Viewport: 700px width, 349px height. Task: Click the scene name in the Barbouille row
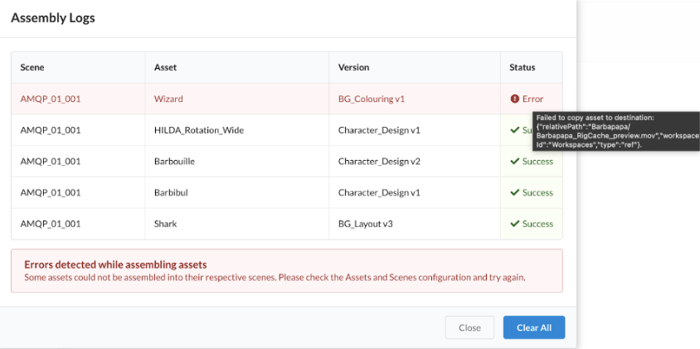51,162
